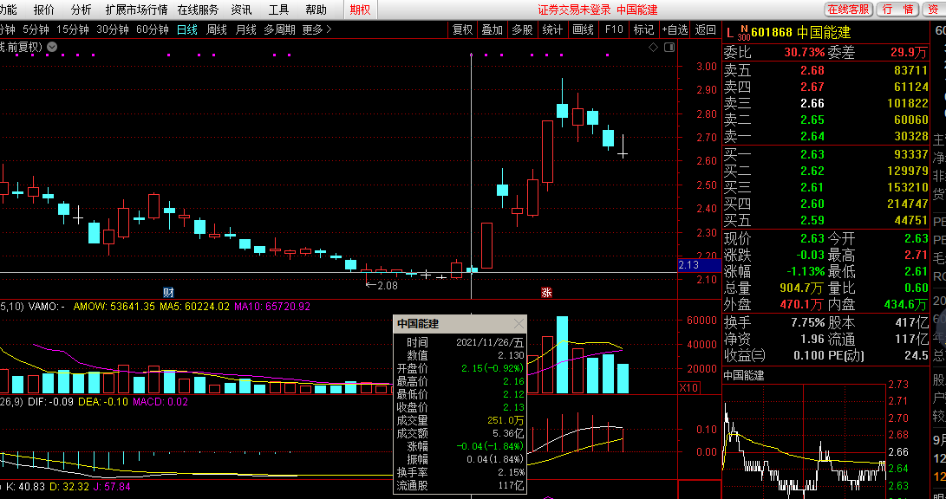
Task: Click the 中国能建 stock name in the quote header
Action: pos(824,33)
